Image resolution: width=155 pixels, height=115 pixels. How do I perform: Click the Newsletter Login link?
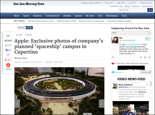(x=117, y=6)
